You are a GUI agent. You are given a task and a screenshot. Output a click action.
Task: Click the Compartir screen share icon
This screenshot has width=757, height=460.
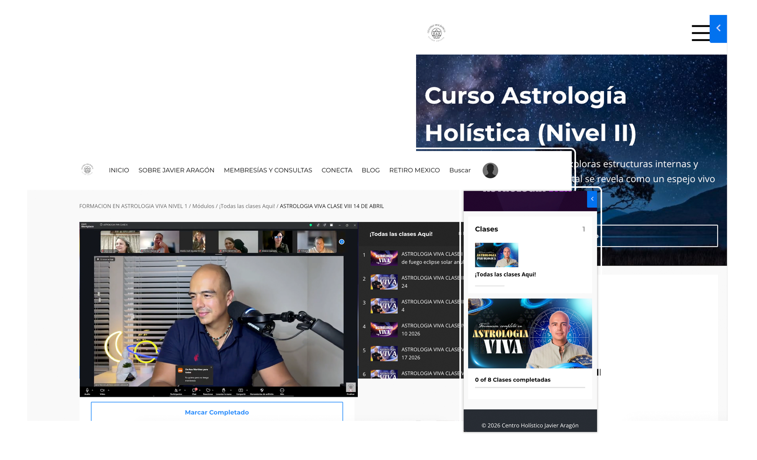(x=241, y=390)
